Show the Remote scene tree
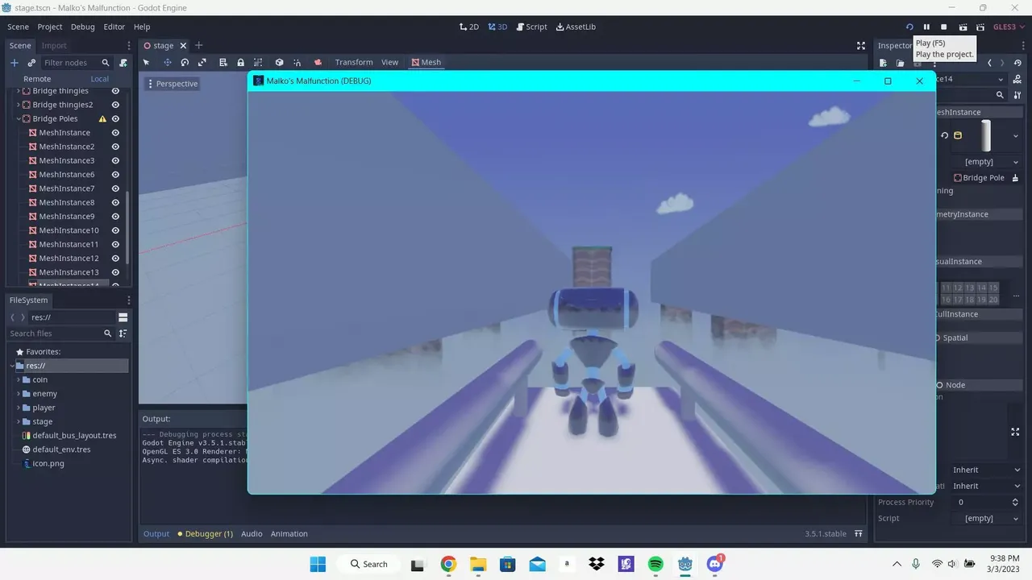 (37, 79)
